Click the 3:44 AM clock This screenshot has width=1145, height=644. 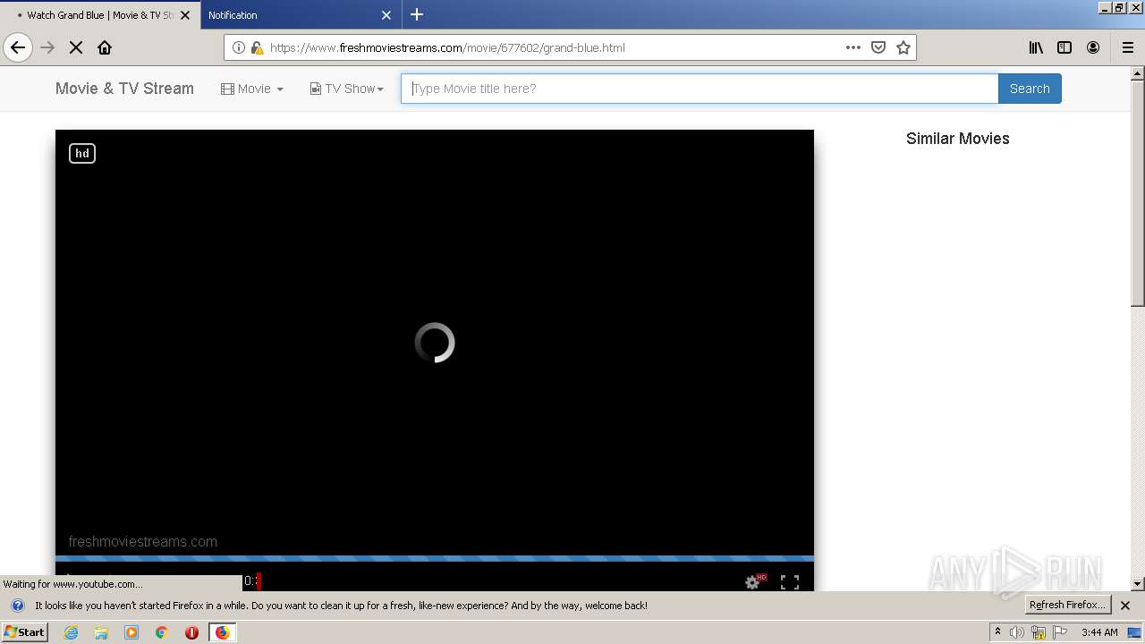point(1099,632)
